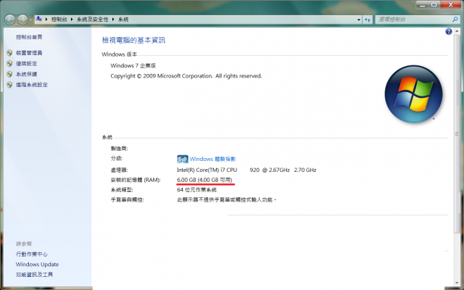Click the vertical scrollbar thumb
The width and height of the screenshot is (464, 290).
tap(457, 133)
